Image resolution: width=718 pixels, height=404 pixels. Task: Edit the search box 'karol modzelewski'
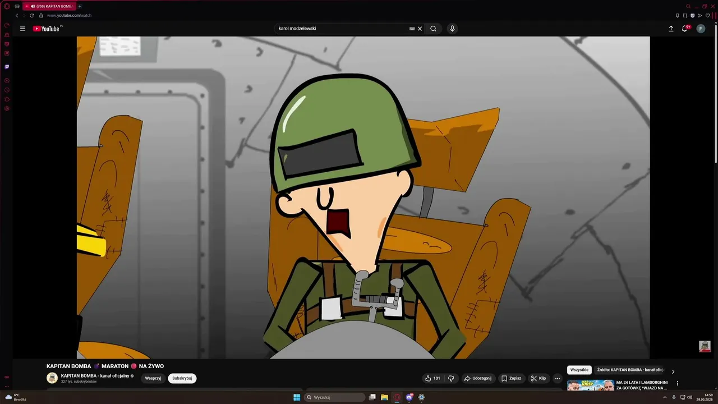click(x=342, y=29)
